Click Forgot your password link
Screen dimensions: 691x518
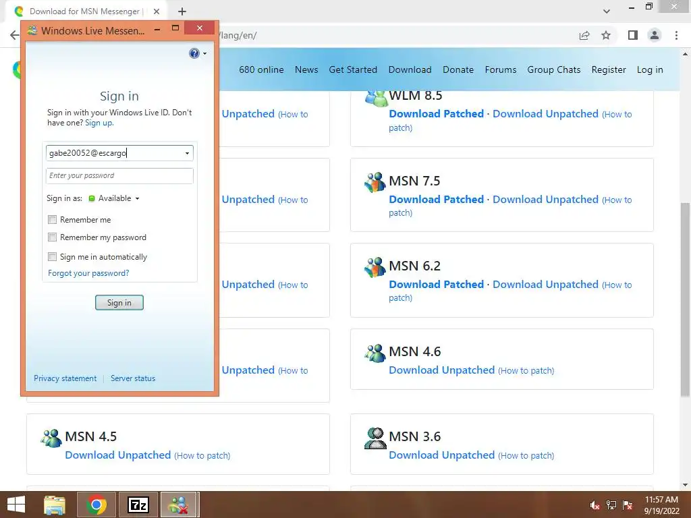coord(88,273)
